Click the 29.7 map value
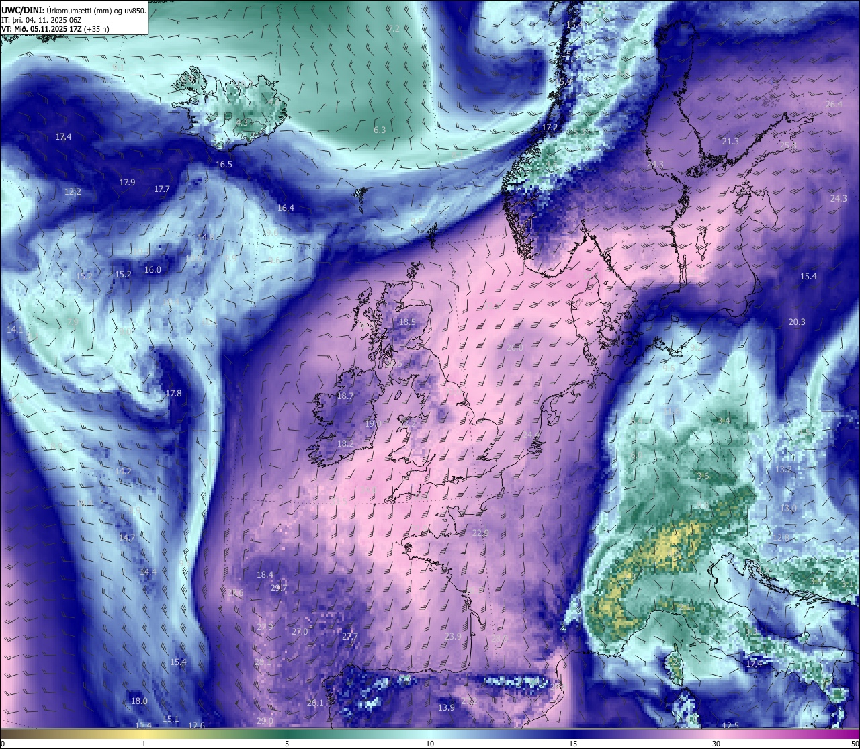 pyautogui.click(x=278, y=588)
